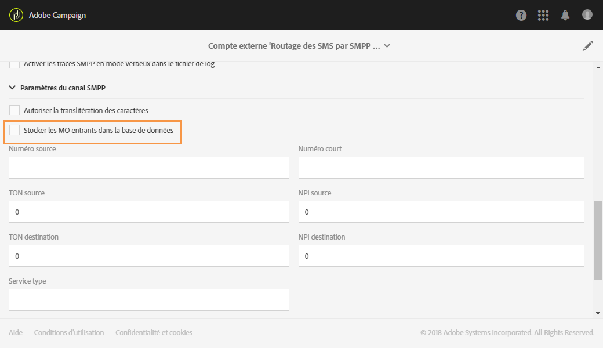Click the pencil edit icon
This screenshot has height=348, width=603.
[x=588, y=46]
